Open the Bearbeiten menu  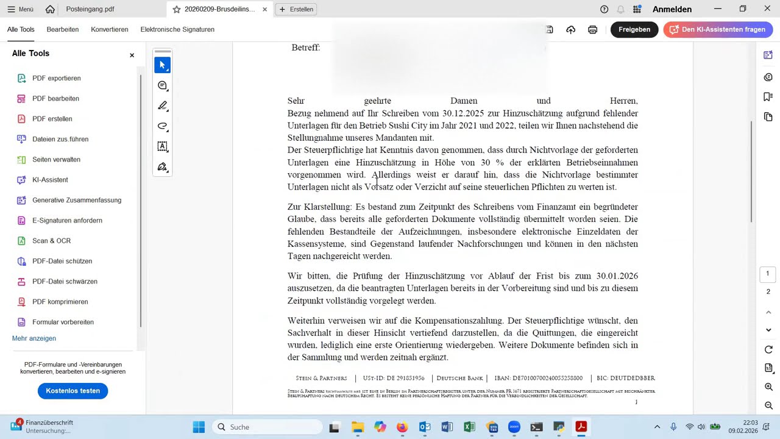63,29
